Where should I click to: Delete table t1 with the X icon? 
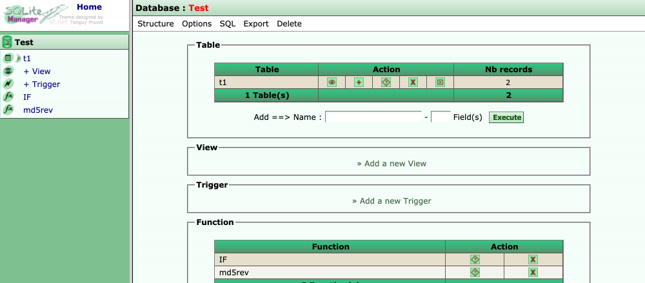(x=413, y=83)
